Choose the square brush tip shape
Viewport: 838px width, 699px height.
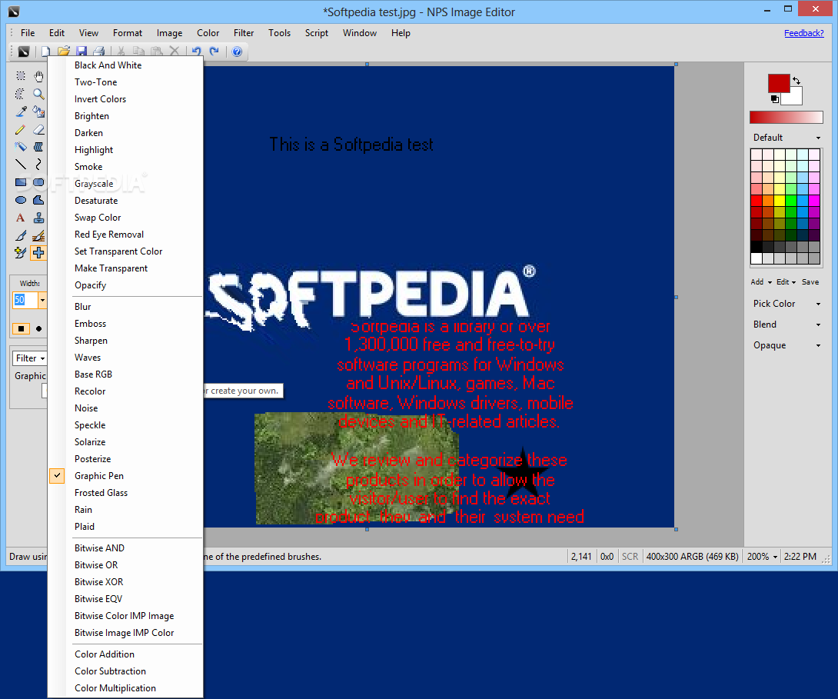click(21, 328)
